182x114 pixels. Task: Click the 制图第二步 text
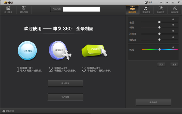point(61,68)
